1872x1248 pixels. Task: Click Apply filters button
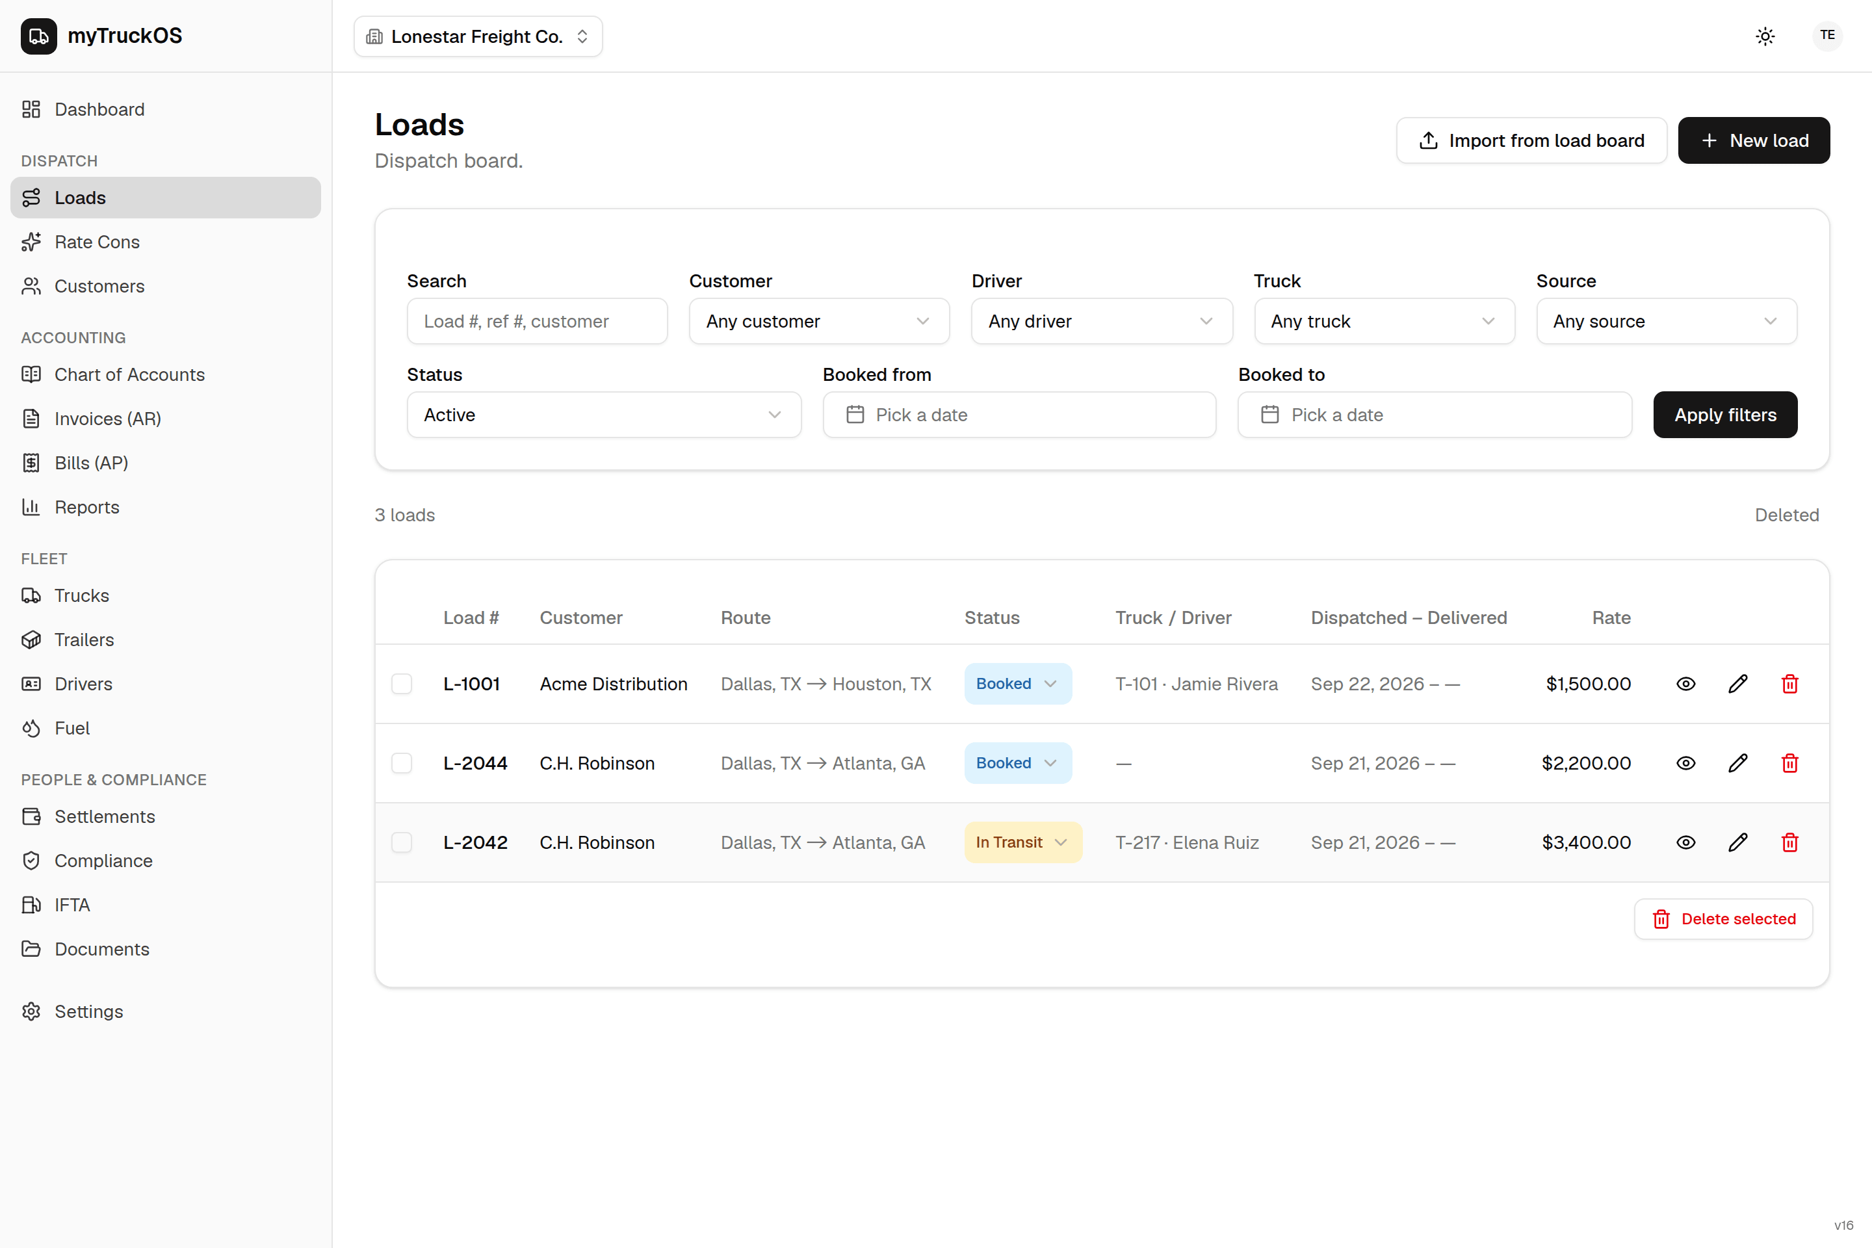[1724, 415]
